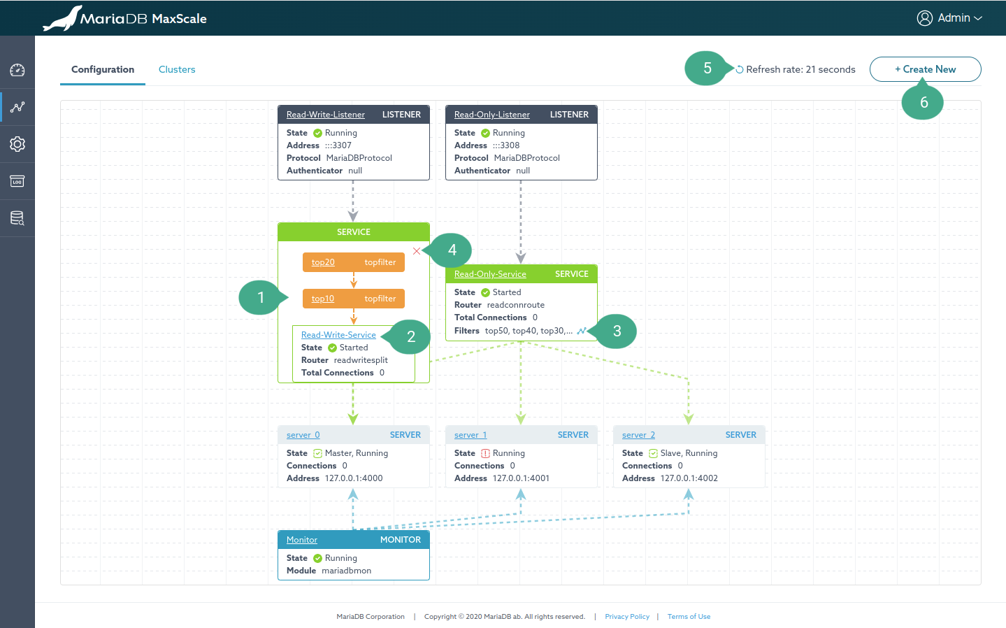
Task: Click the 'readwritesplit' router value
Action: coord(361,360)
